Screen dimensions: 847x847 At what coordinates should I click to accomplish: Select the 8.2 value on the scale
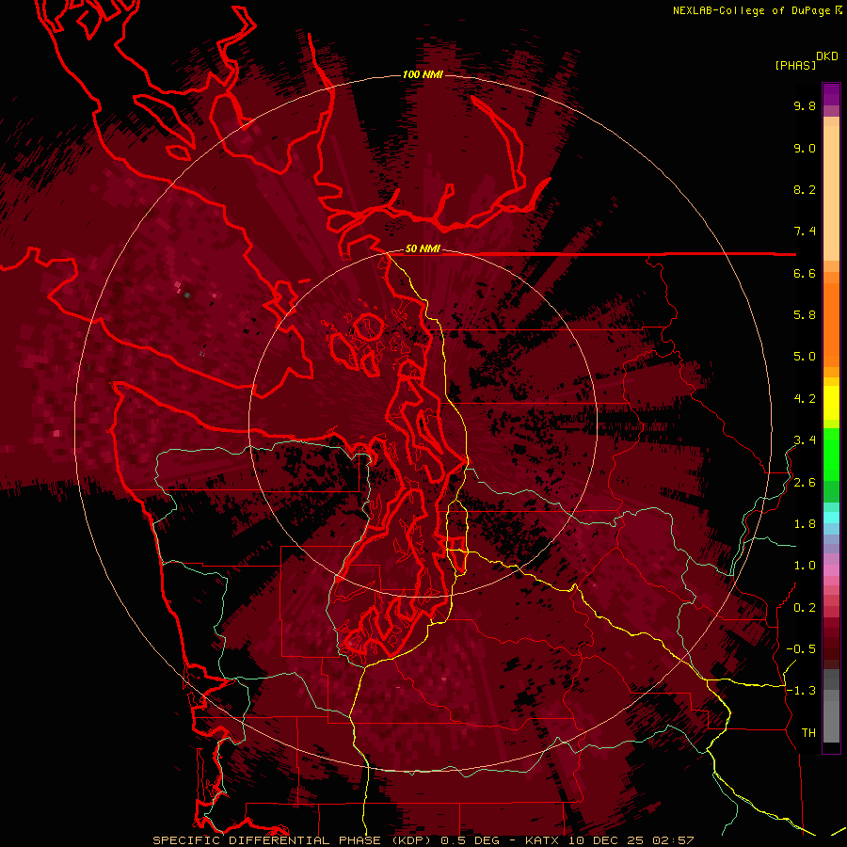point(805,189)
